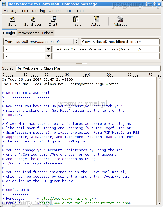Switch to the Others tab
The width and height of the screenshot is (163, 207).
point(48,33)
